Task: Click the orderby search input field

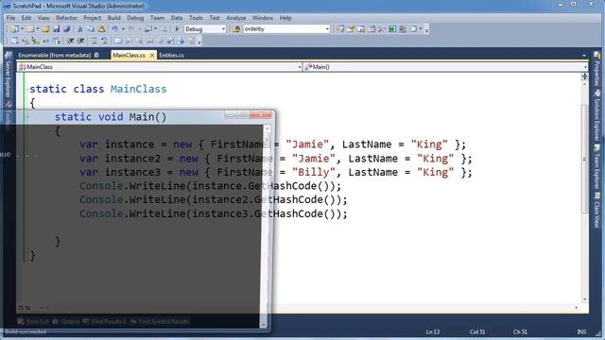Action: click(284, 29)
